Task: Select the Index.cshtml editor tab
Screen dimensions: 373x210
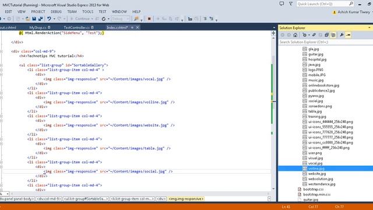Action: [x=117, y=27]
